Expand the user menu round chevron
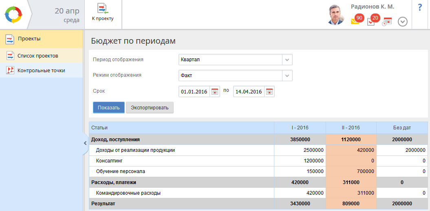This screenshot has width=430, height=211. click(x=402, y=22)
